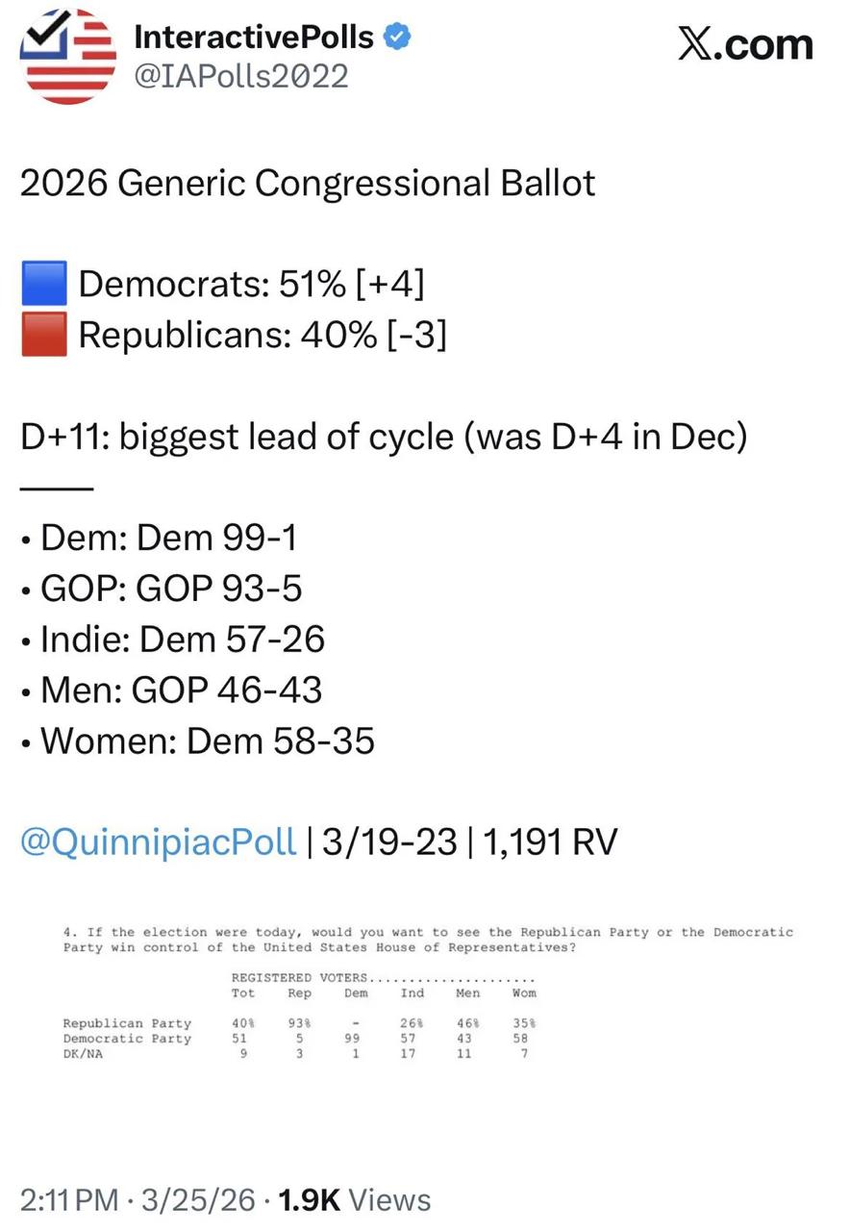Click the X.com logo
The image size is (850, 1231).
pos(745,44)
